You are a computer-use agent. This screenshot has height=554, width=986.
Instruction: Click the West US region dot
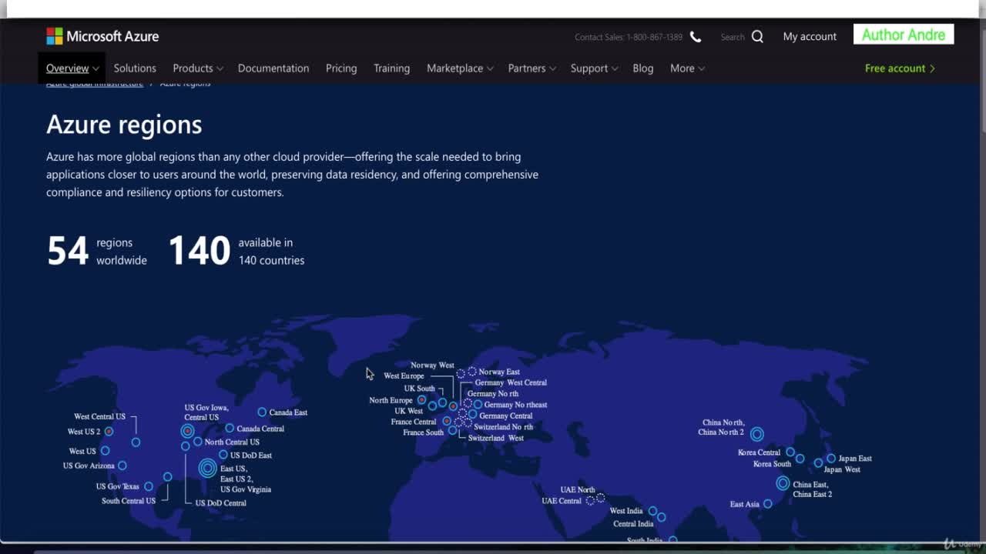[x=105, y=451]
